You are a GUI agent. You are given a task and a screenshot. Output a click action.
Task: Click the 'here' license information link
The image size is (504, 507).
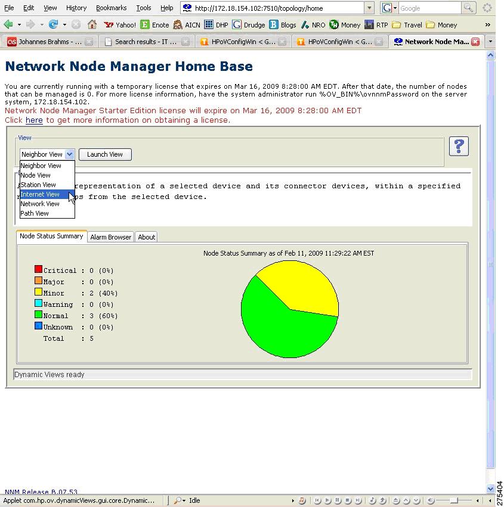point(34,120)
